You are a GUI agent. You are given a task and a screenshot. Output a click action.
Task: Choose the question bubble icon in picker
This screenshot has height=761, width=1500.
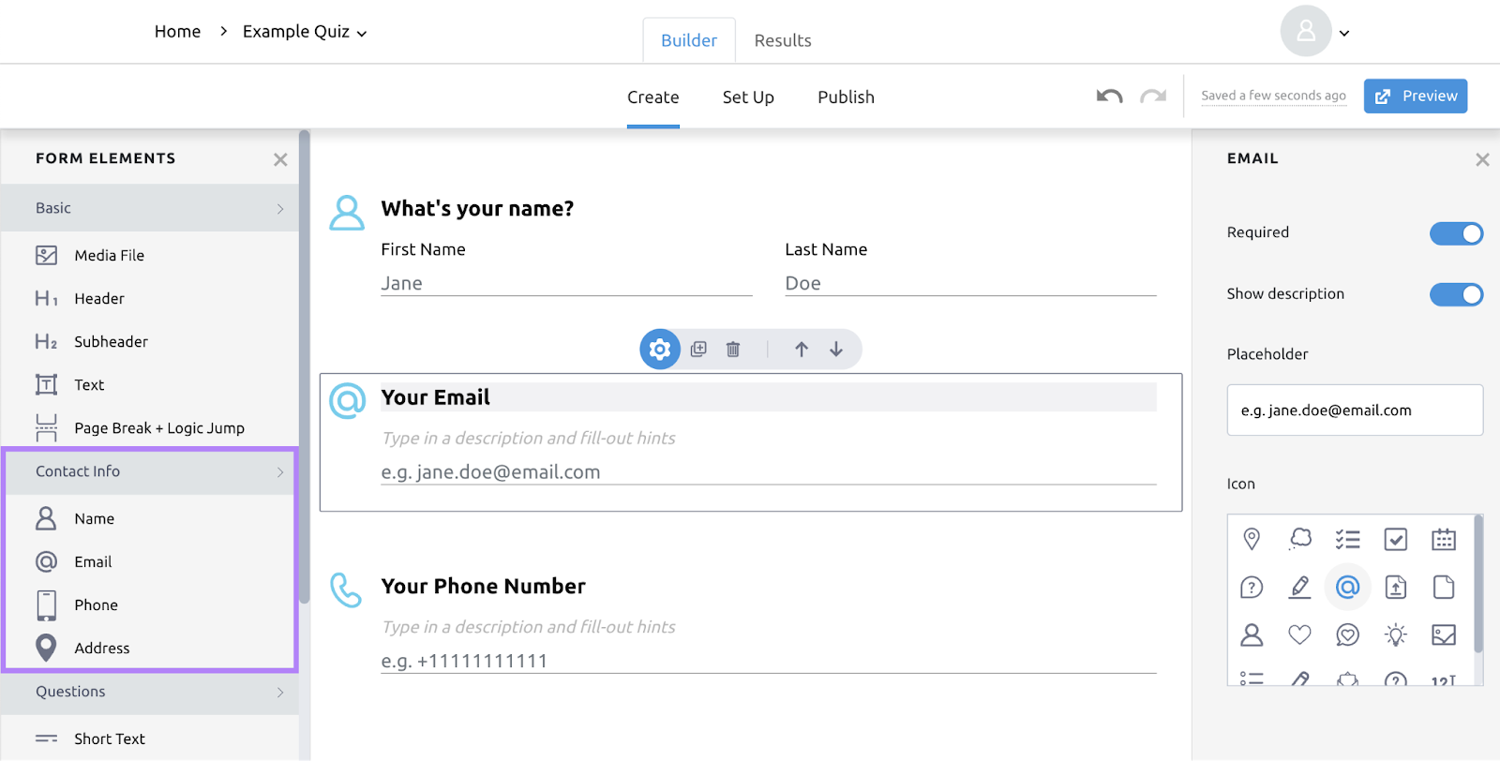pos(1252,588)
